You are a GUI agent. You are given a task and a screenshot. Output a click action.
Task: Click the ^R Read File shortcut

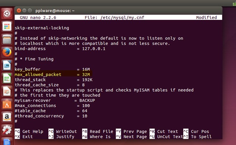coord(97,131)
